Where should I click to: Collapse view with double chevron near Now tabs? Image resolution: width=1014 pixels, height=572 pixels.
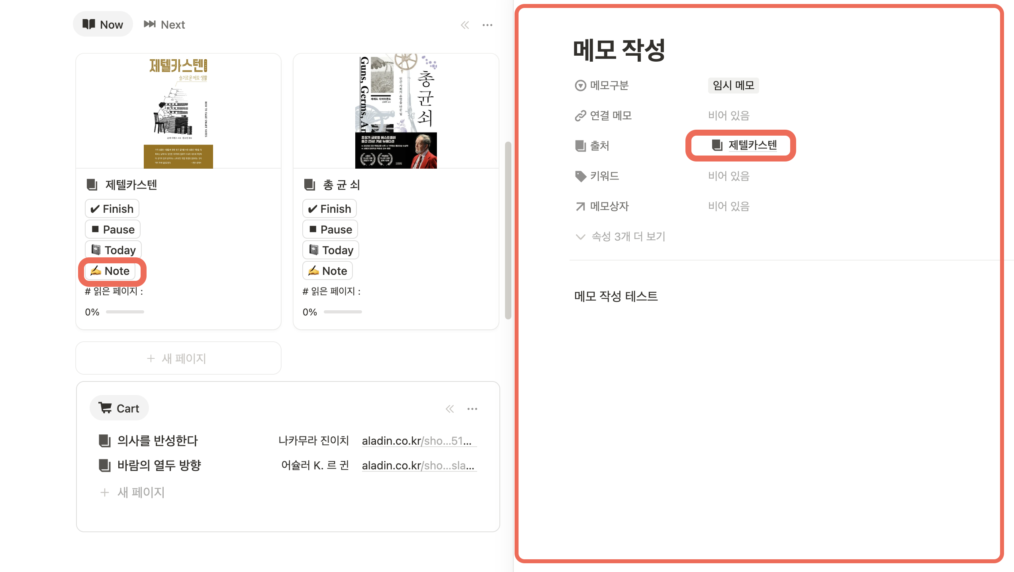click(x=465, y=25)
